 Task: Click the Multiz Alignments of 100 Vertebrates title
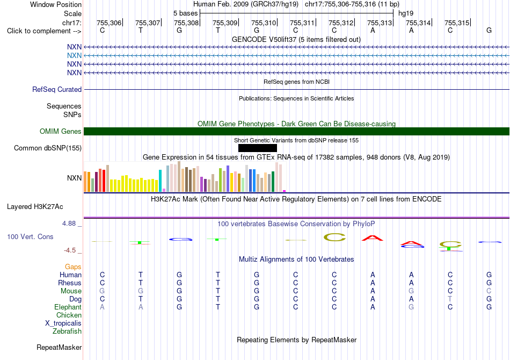[x=296, y=260]
